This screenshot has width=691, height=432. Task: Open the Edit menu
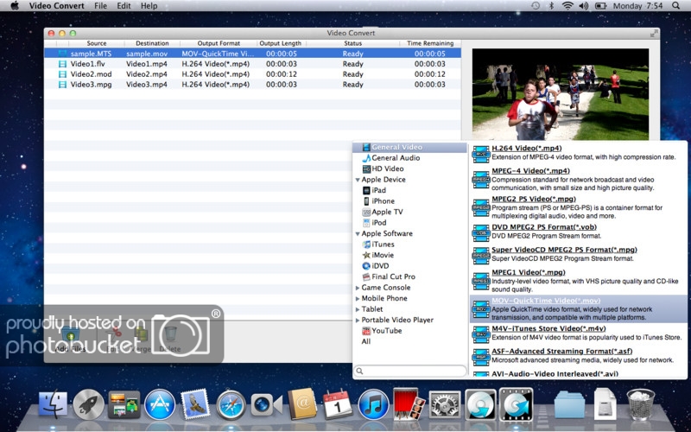point(124,6)
